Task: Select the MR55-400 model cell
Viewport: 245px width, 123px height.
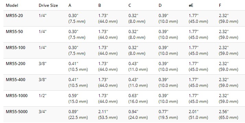Action: tap(15, 79)
